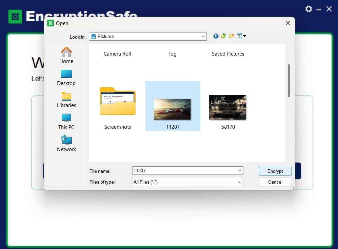338x249 pixels.
Task: Browse Network in the places sidebar
Action: tap(66, 143)
